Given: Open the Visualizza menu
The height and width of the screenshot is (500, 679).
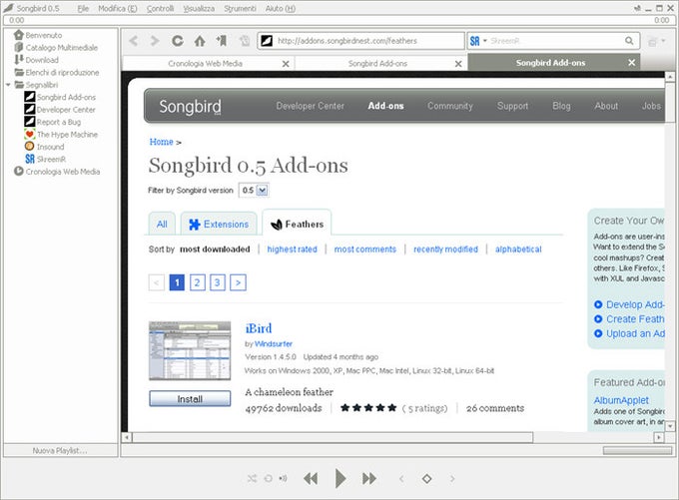Looking at the screenshot, I should tap(199, 8).
